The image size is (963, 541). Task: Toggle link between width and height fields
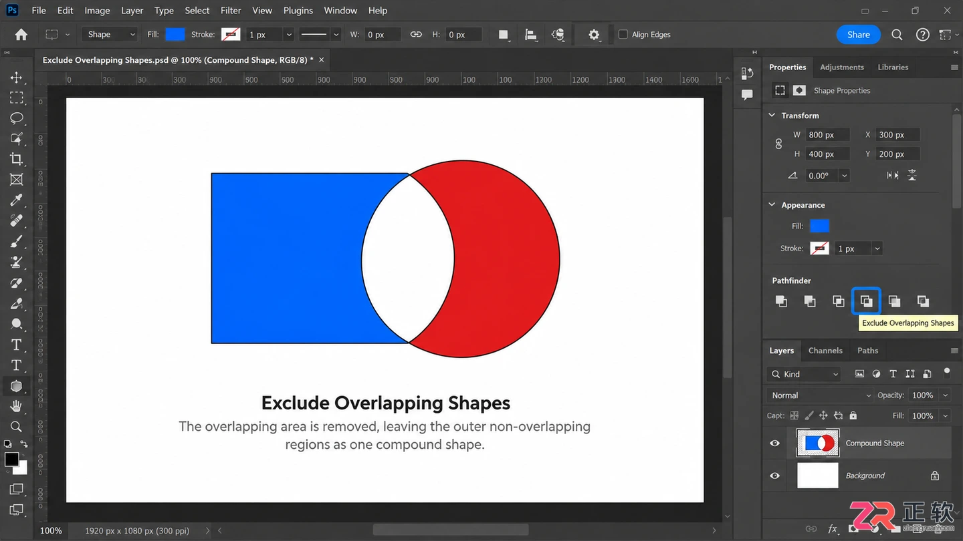pyautogui.click(x=416, y=35)
